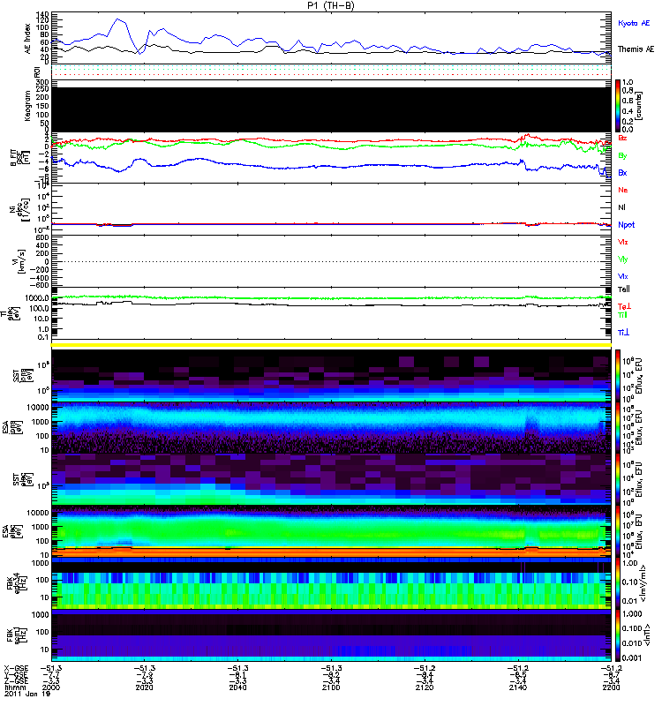Image resolution: width=662 pixels, height=706 pixels.
Task: Click the 2000 time tick label
Action: point(51,687)
